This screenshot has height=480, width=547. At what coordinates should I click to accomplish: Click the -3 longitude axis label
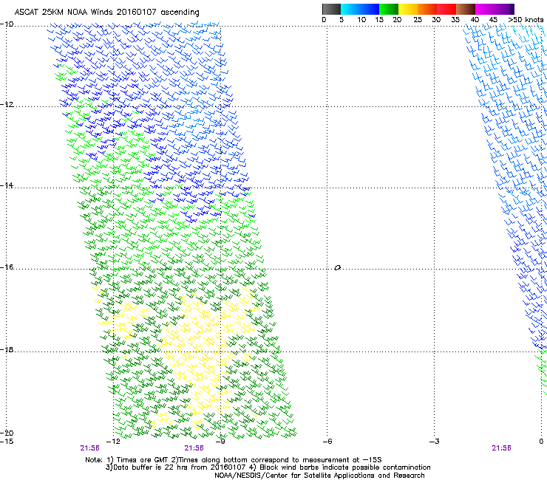(x=435, y=442)
